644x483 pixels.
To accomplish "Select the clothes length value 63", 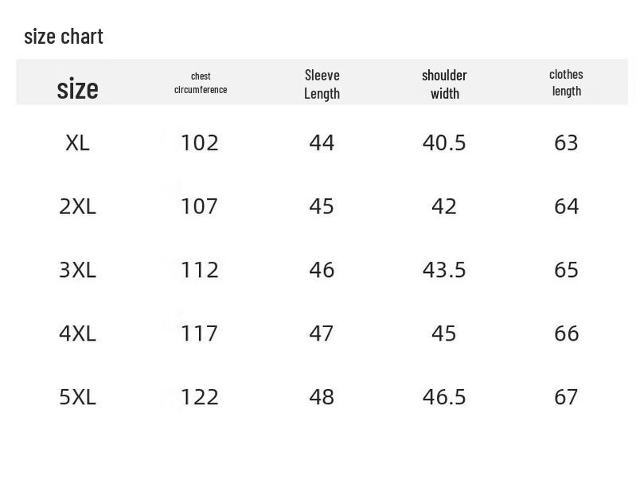I will [566, 143].
